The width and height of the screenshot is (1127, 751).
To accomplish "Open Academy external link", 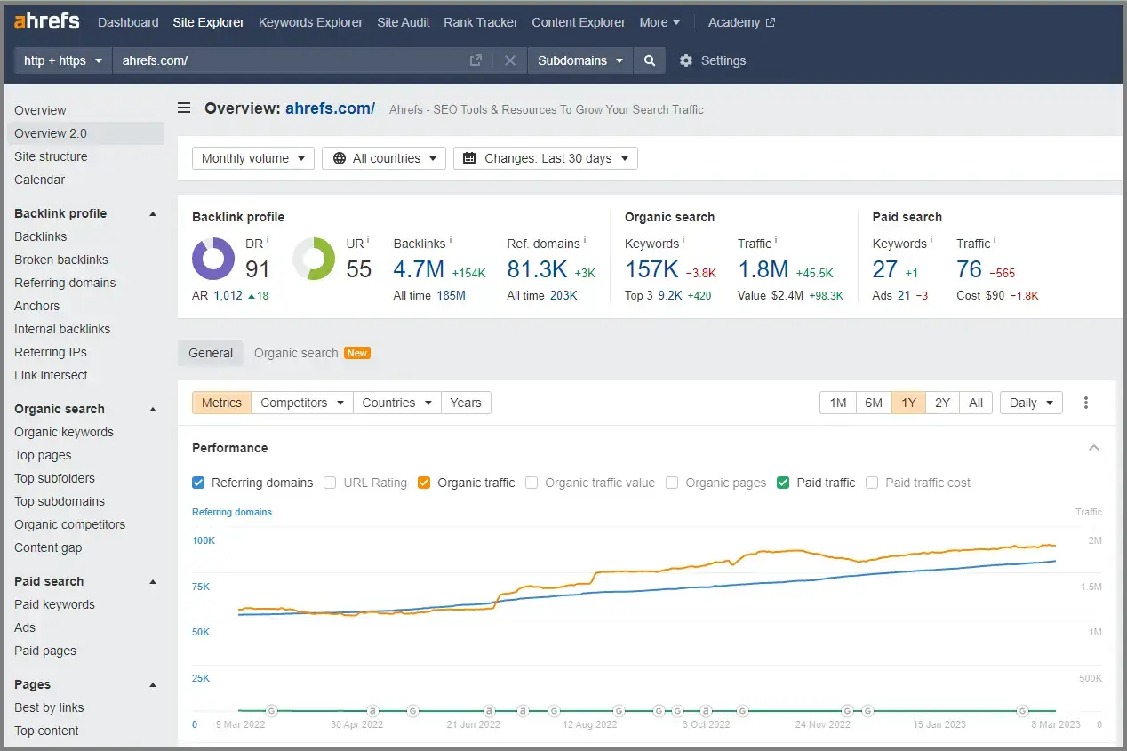I will click(742, 22).
